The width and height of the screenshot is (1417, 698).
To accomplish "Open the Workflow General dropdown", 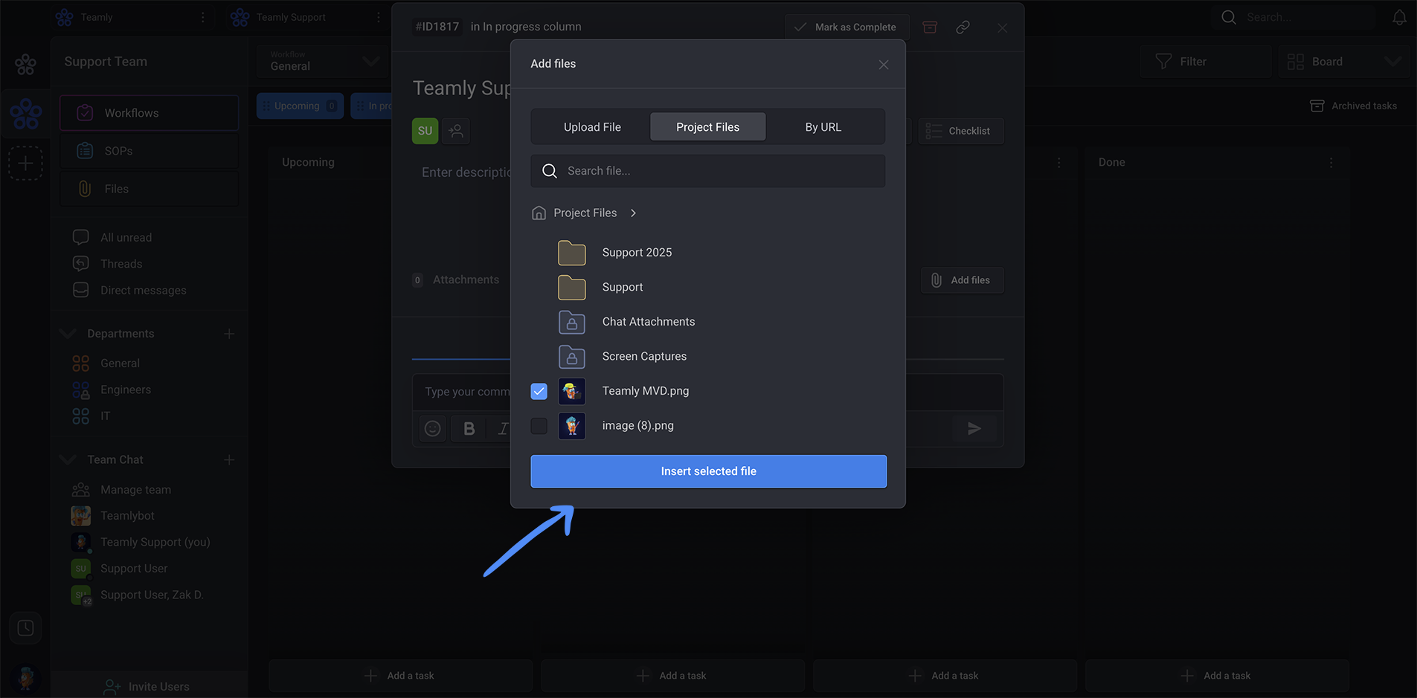I will pyautogui.click(x=323, y=62).
